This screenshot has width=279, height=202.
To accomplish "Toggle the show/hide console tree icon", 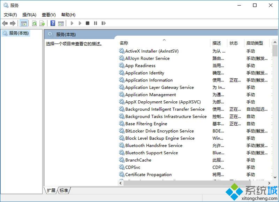I will pos(24,23).
